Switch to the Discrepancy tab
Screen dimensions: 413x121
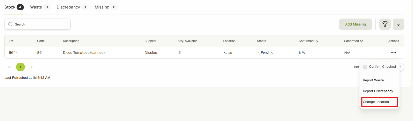pos(68,7)
